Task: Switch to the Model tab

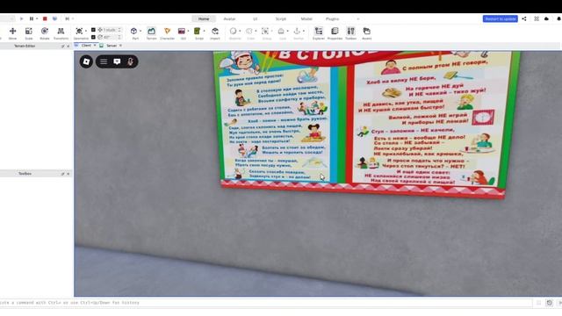Action: (x=306, y=18)
